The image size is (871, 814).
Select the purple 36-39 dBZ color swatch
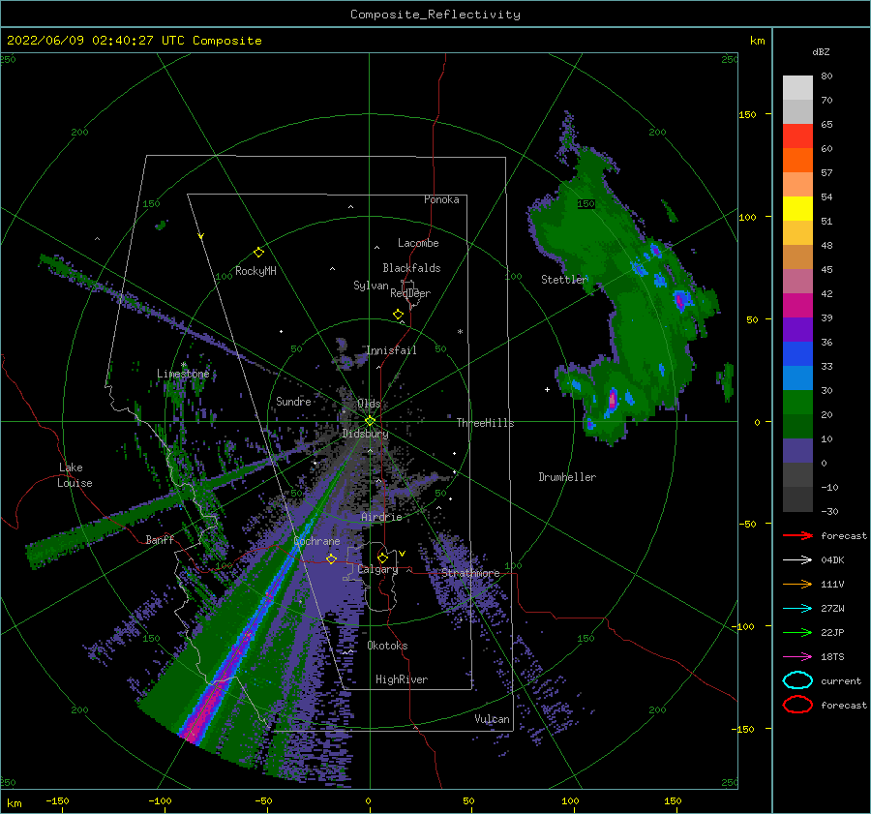pyautogui.click(x=797, y=329)
